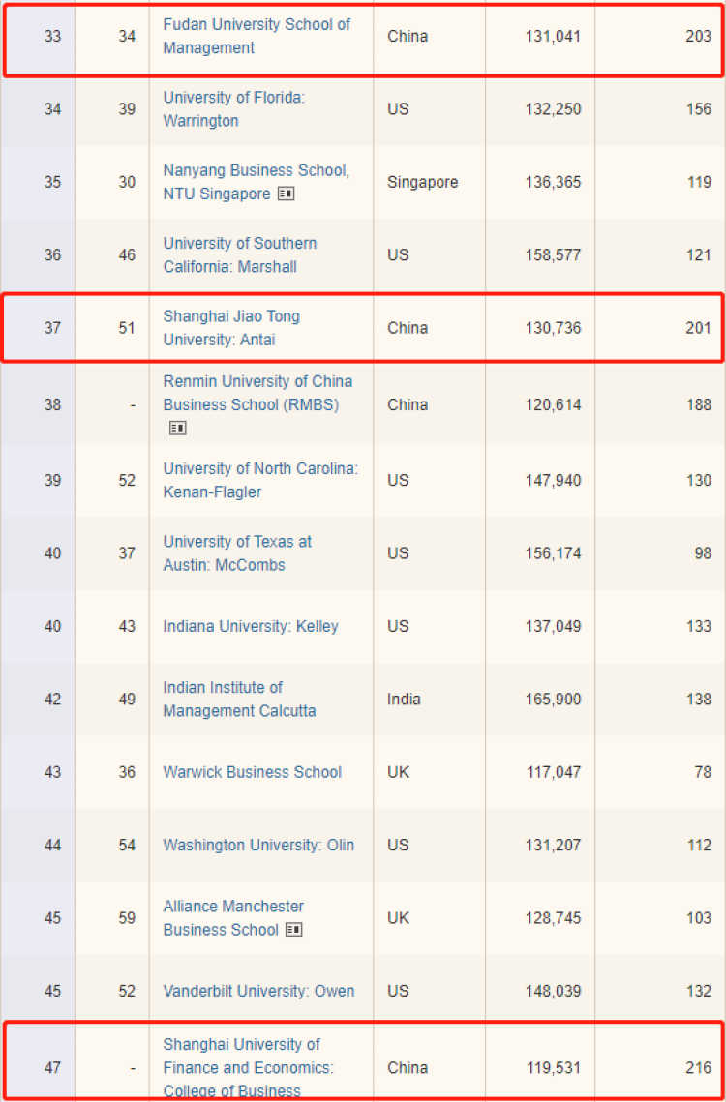This screenshot has height=1102, width=726.
Task: Click previous rank 46 in USC Marshall row
Action: pyautogui.click(x=127, y=255)
